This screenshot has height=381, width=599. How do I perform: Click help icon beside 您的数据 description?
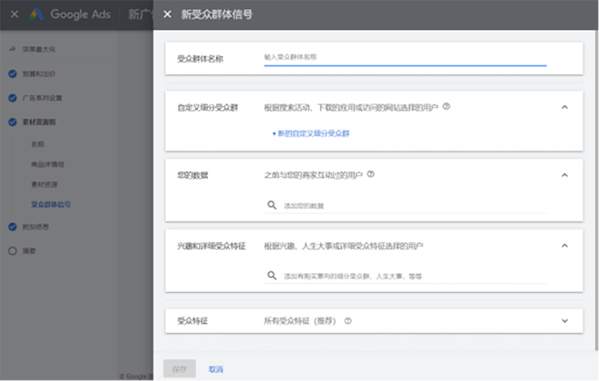click(370, 174)
